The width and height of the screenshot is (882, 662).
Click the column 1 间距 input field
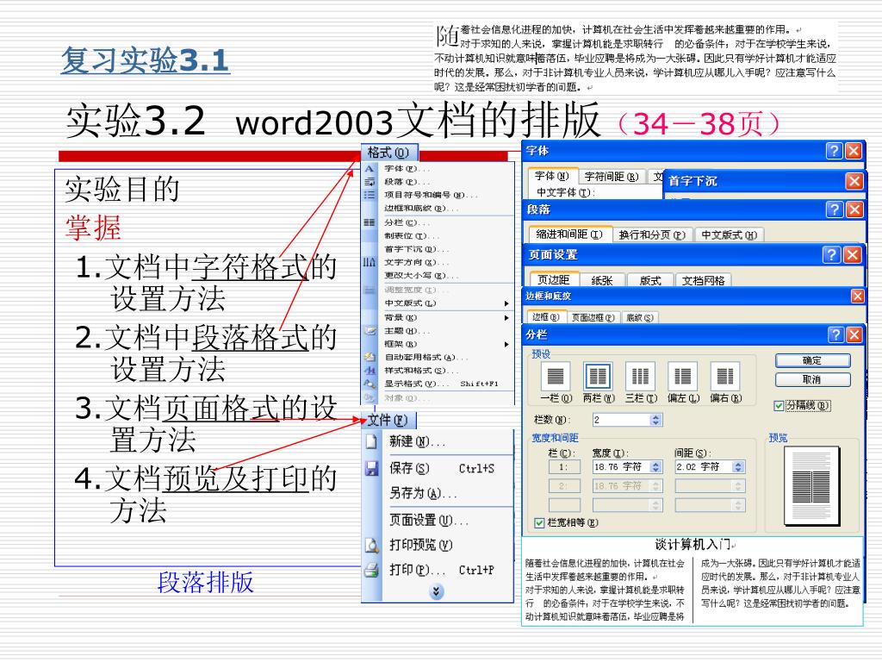(705, 467)
